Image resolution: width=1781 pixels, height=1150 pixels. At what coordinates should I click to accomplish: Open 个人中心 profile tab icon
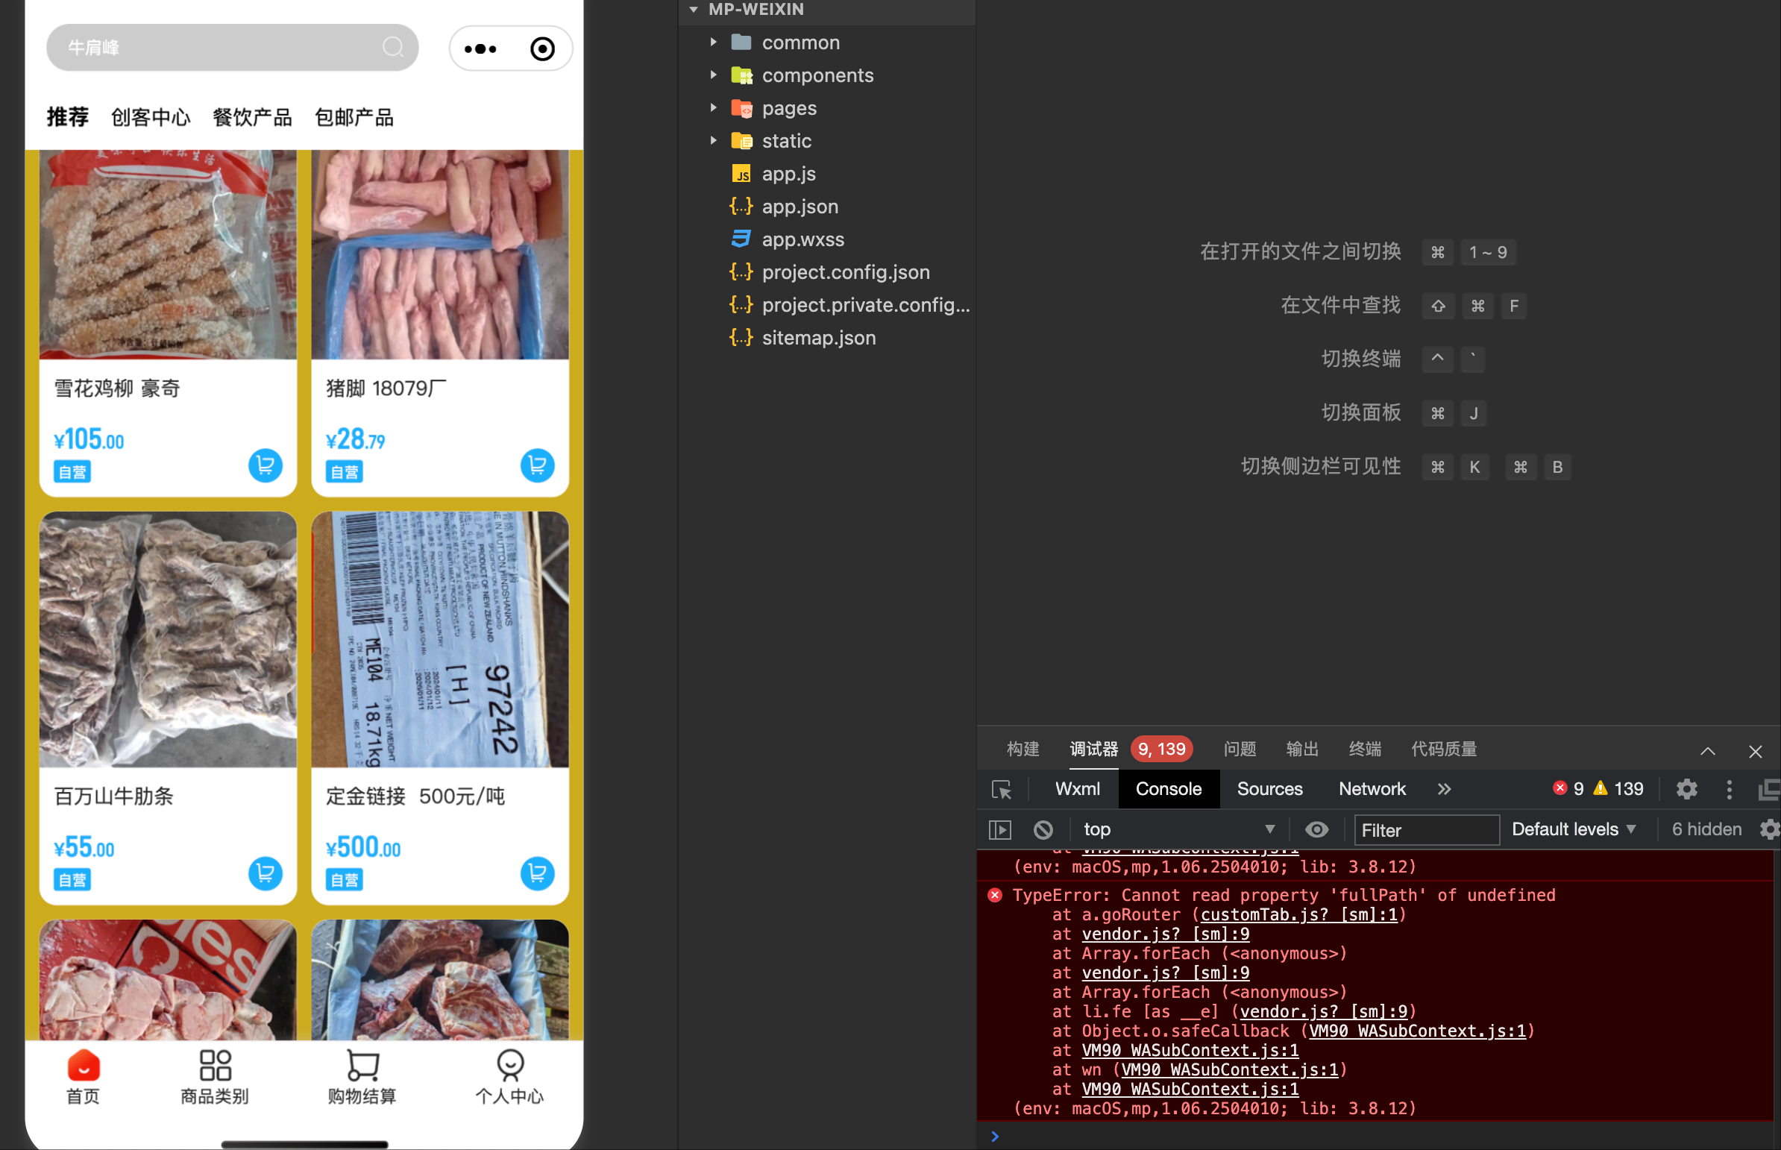[510, 1065]
